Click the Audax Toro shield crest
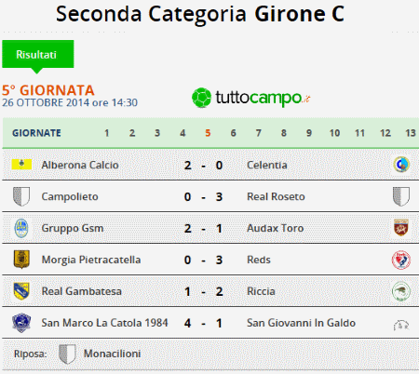This screenshot has width=419, height=374. 401,227
